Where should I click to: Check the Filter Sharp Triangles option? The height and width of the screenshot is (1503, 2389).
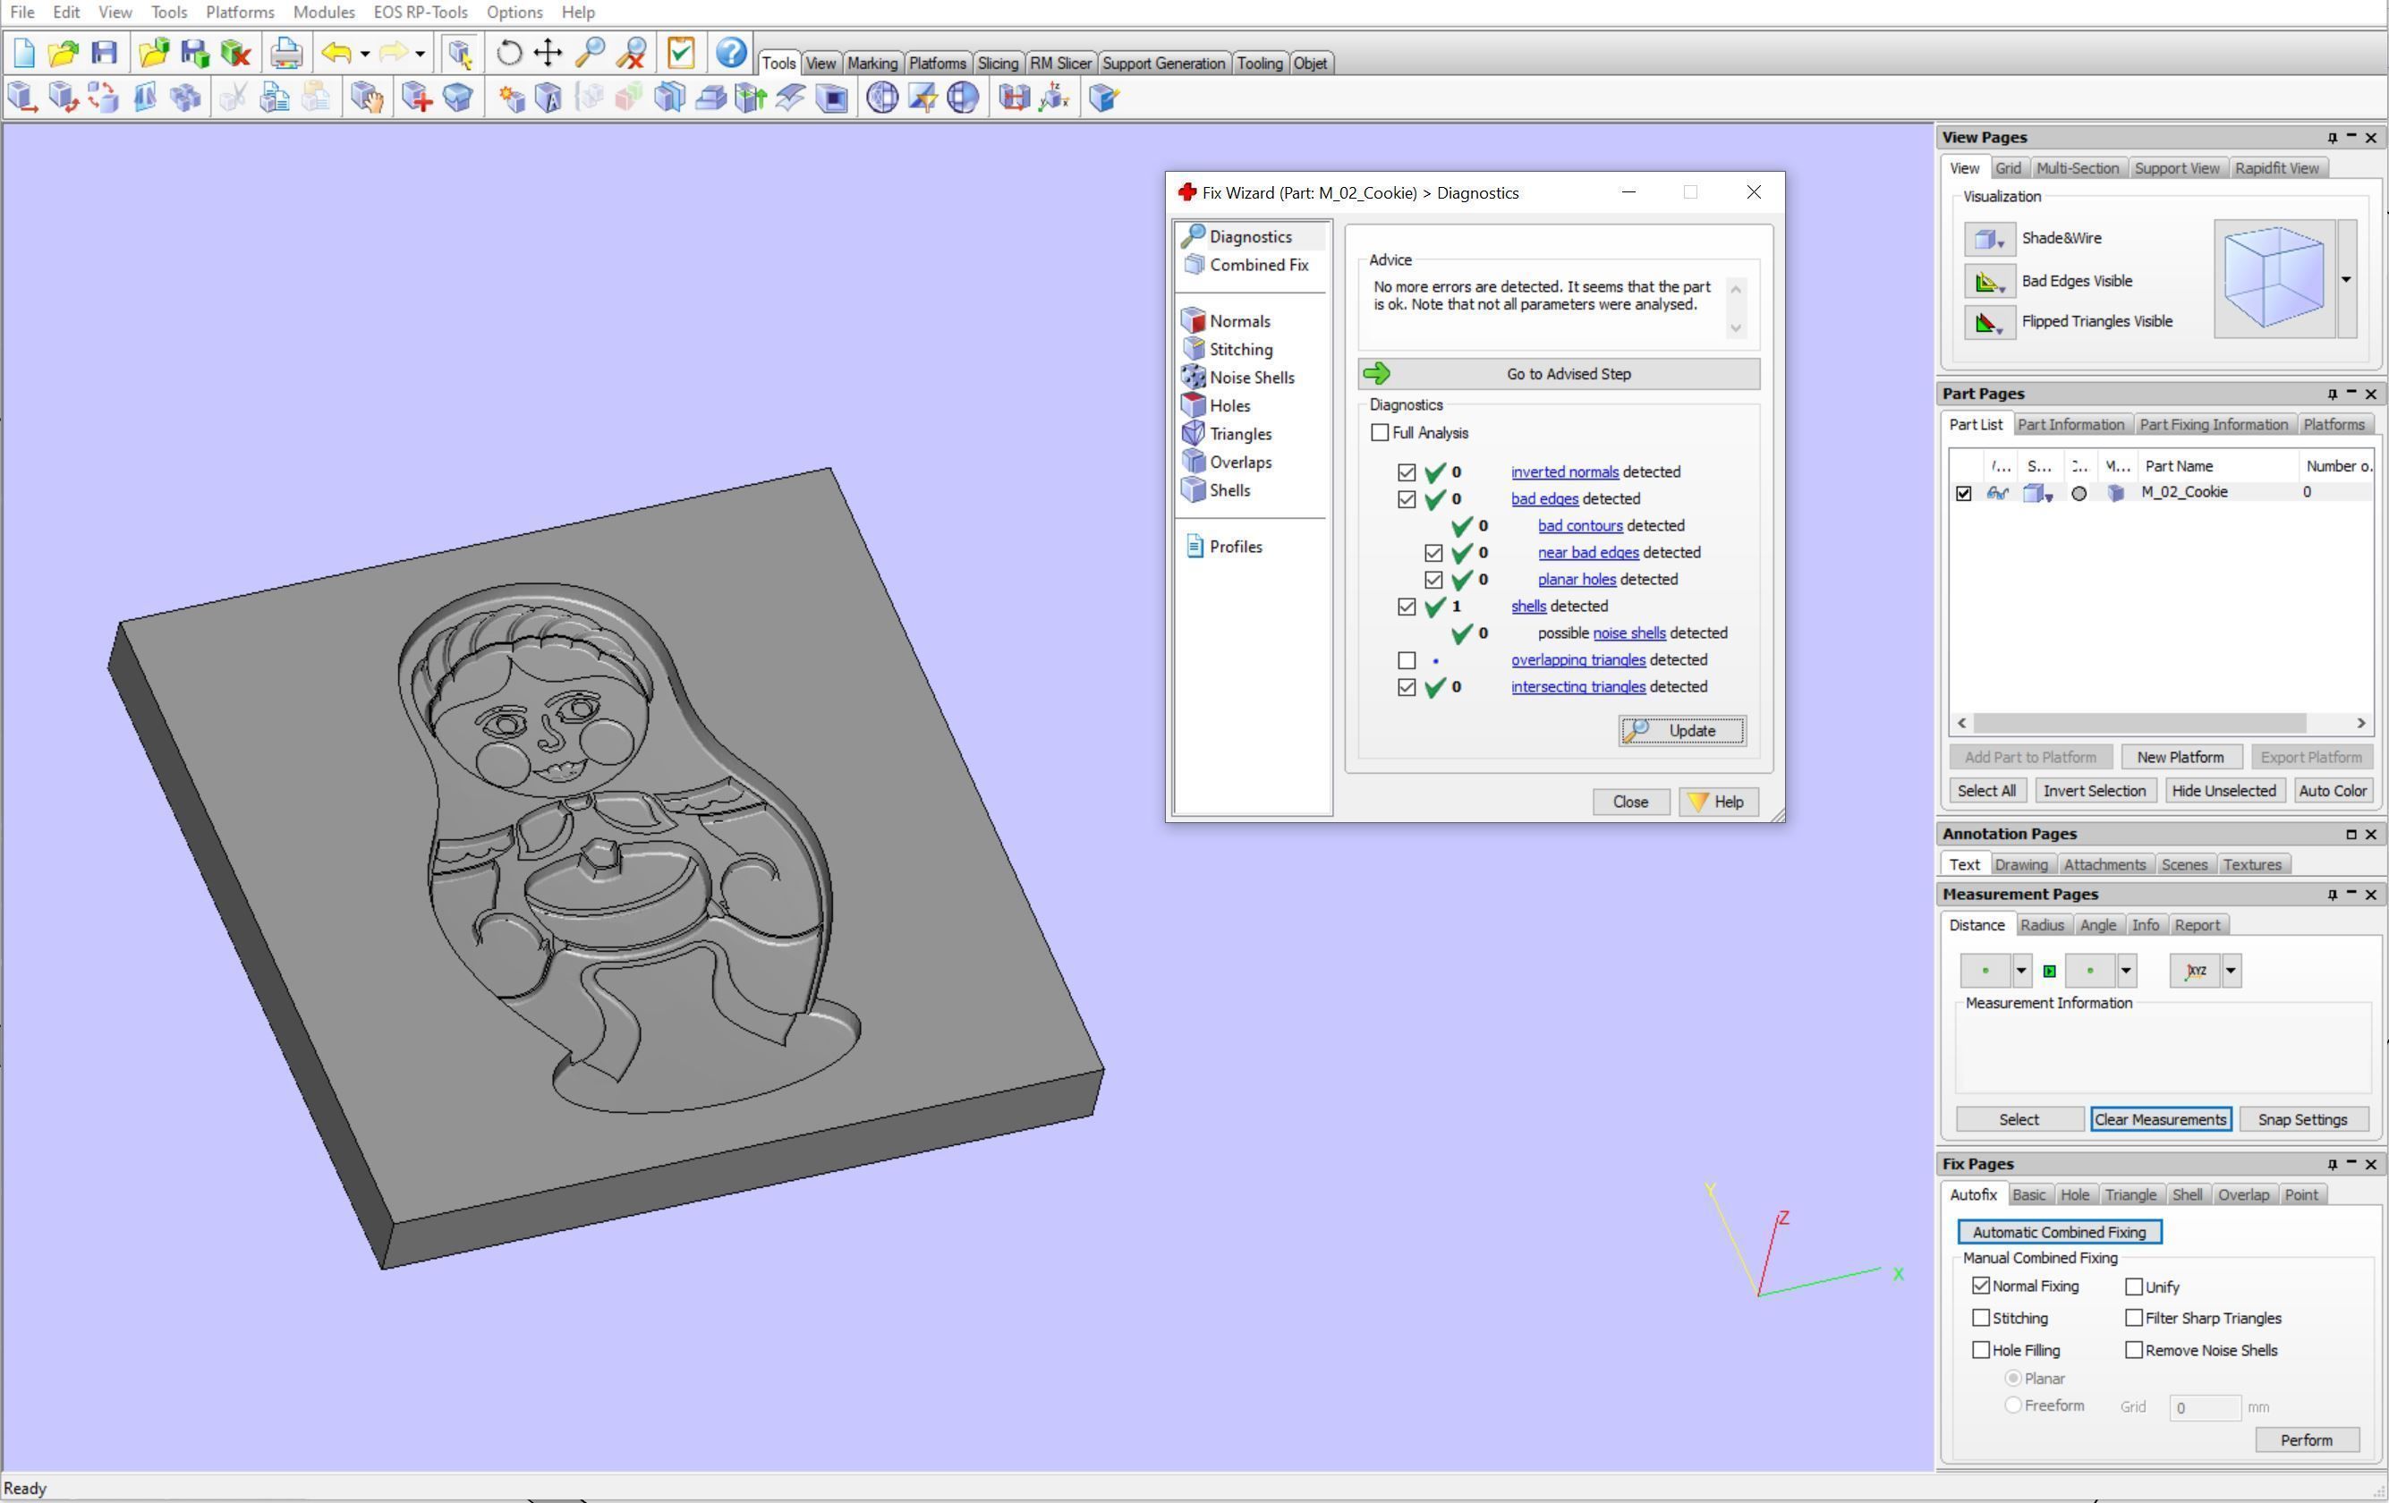(2134, 1318)
